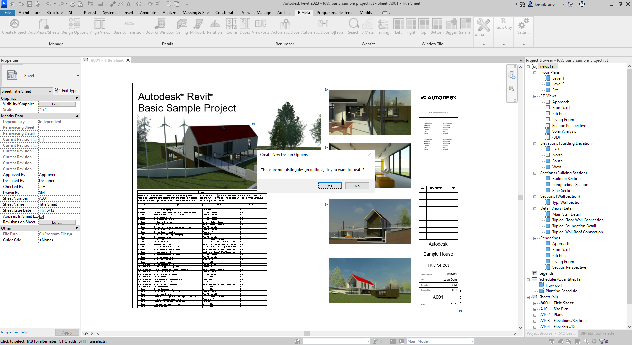Click the Edit Type button

pyautogui.click(x=66, y=91)
